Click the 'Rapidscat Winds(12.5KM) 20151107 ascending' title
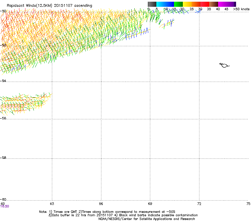Image resolution: width=251 pixels, height=221 pixels. [x=50, y=6]
